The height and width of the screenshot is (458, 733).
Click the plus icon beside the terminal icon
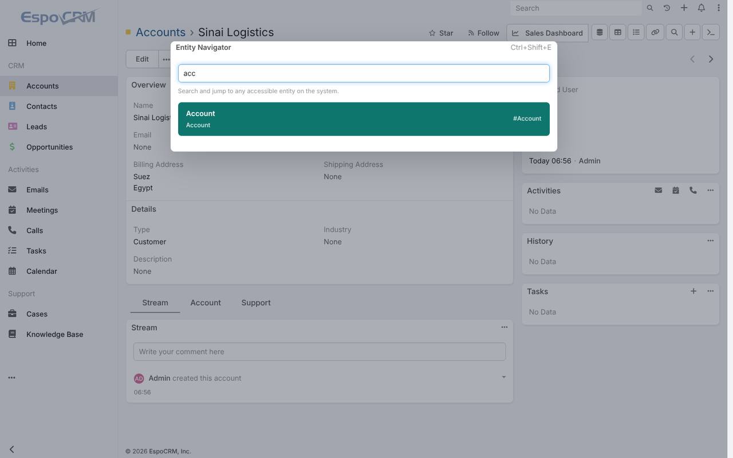click(692, 33)
